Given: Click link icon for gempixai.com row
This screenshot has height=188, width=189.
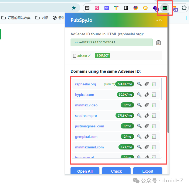Looking at the screenshot, I should pyautogui.click(x=147, y=137).
